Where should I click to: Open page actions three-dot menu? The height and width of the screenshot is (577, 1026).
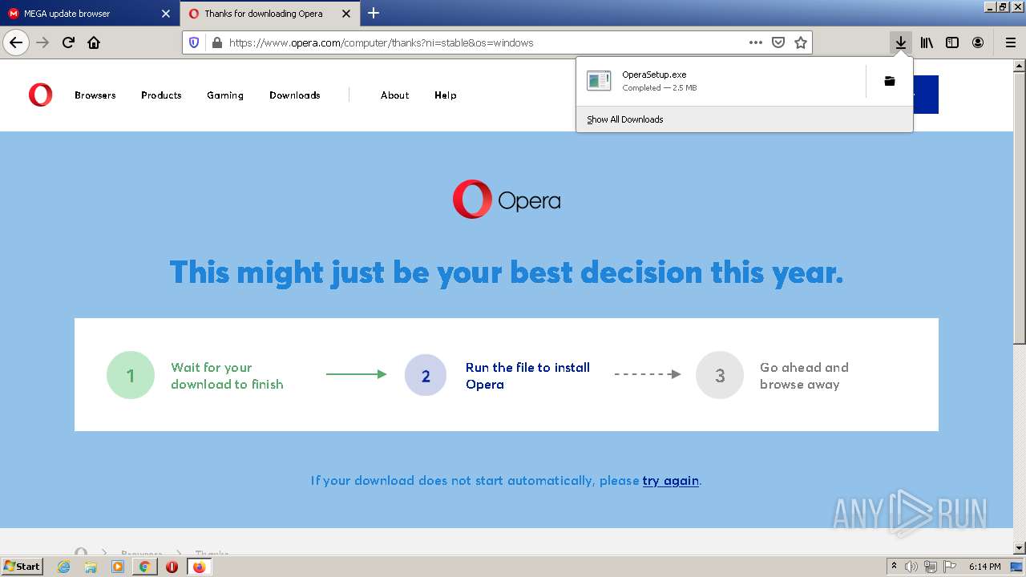click(755, 42)
